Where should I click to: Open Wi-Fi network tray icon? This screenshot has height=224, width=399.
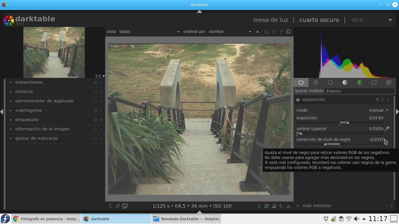(349, 219)
